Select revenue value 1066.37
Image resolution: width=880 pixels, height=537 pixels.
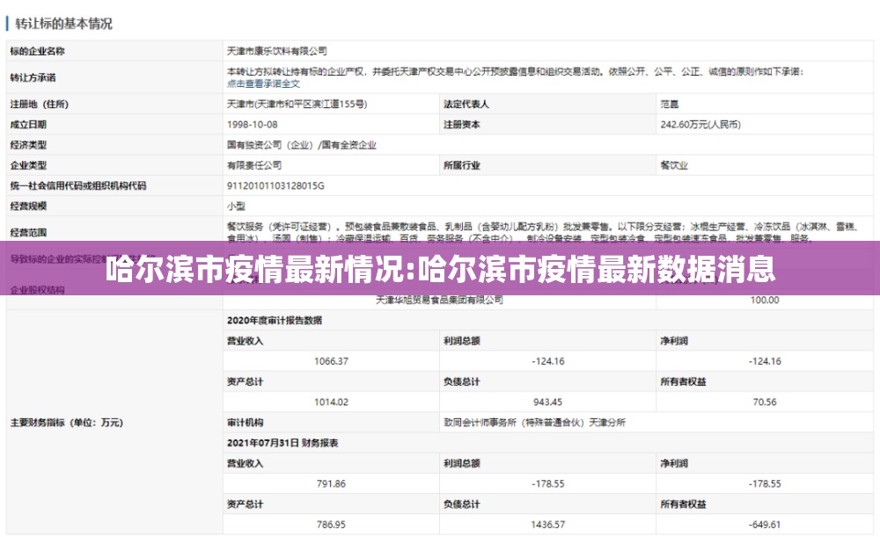coord(331,361)
